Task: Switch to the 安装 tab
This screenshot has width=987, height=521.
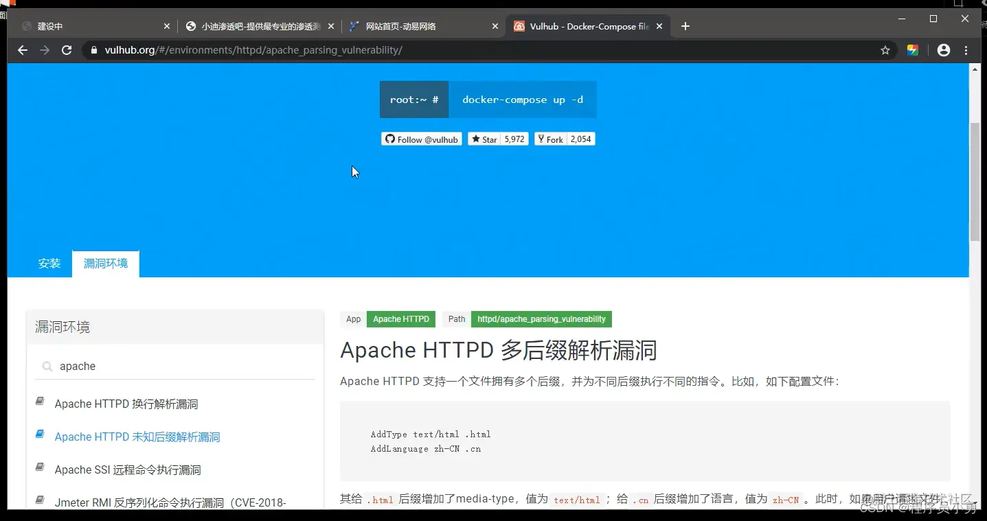Action: coord(49,264)
